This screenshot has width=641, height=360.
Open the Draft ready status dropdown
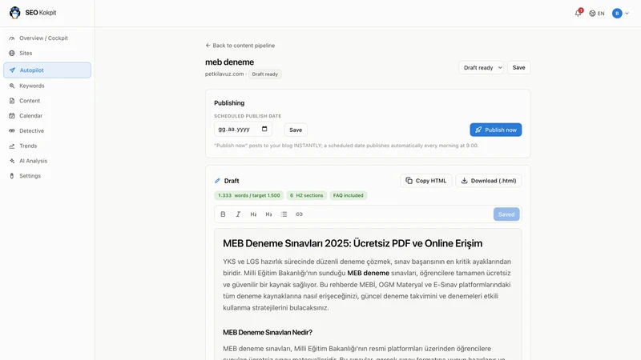(x=481, y=68)
